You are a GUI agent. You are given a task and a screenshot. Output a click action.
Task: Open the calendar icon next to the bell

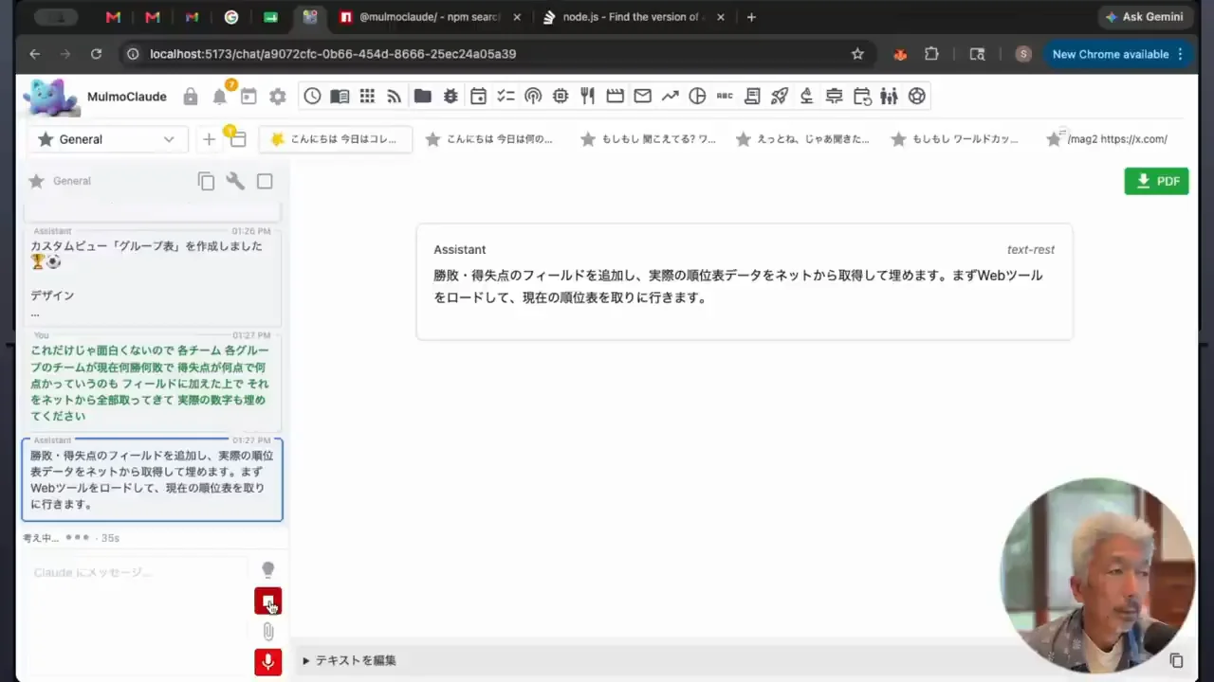point(248,97)
